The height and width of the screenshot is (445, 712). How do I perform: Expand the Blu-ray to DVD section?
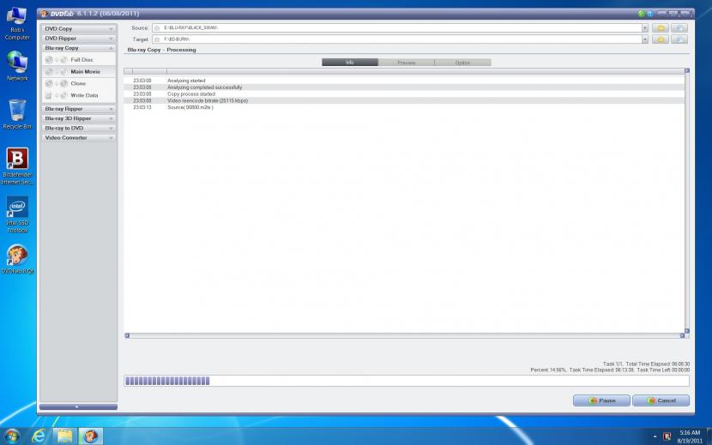point(79,128)
